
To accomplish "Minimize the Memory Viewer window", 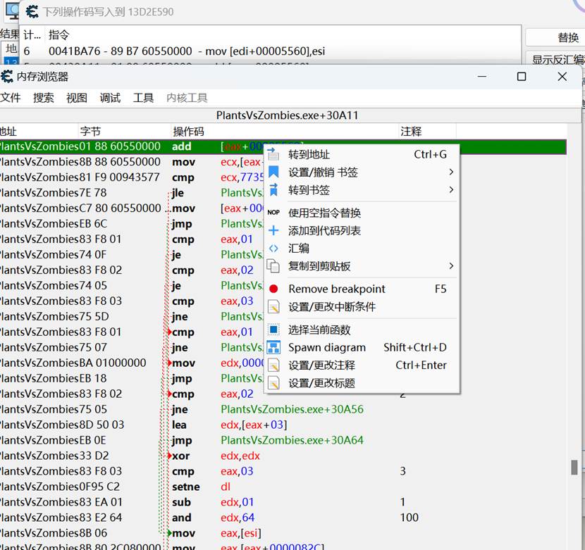I will (482, 77).
